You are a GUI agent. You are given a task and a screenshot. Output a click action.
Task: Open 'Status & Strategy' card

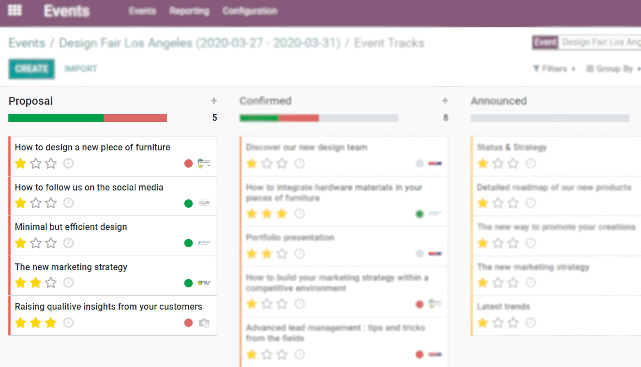556,156
